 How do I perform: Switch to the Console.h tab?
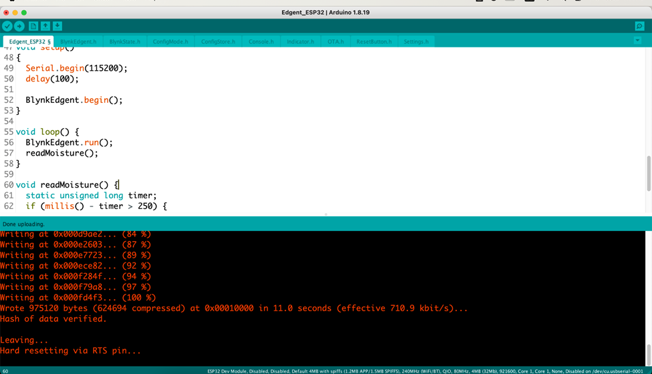click(x=261, y=41)
